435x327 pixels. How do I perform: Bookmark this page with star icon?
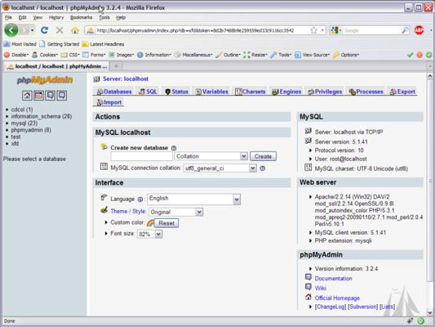[x=313, y=30]
